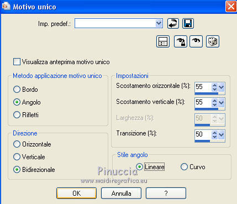This screenshot has height=204, width=237.
Task: Choose the Rifletti method option
Action: pyautogui.click(x=17, y=114)
